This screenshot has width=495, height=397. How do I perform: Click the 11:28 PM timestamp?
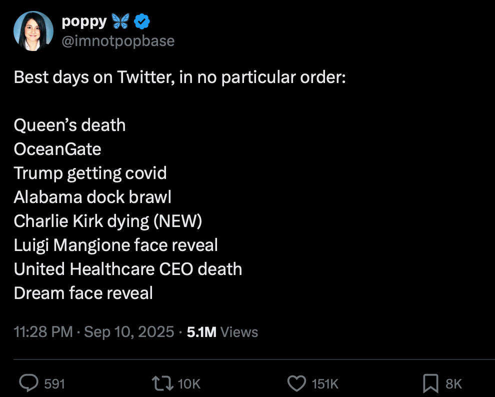43,332
